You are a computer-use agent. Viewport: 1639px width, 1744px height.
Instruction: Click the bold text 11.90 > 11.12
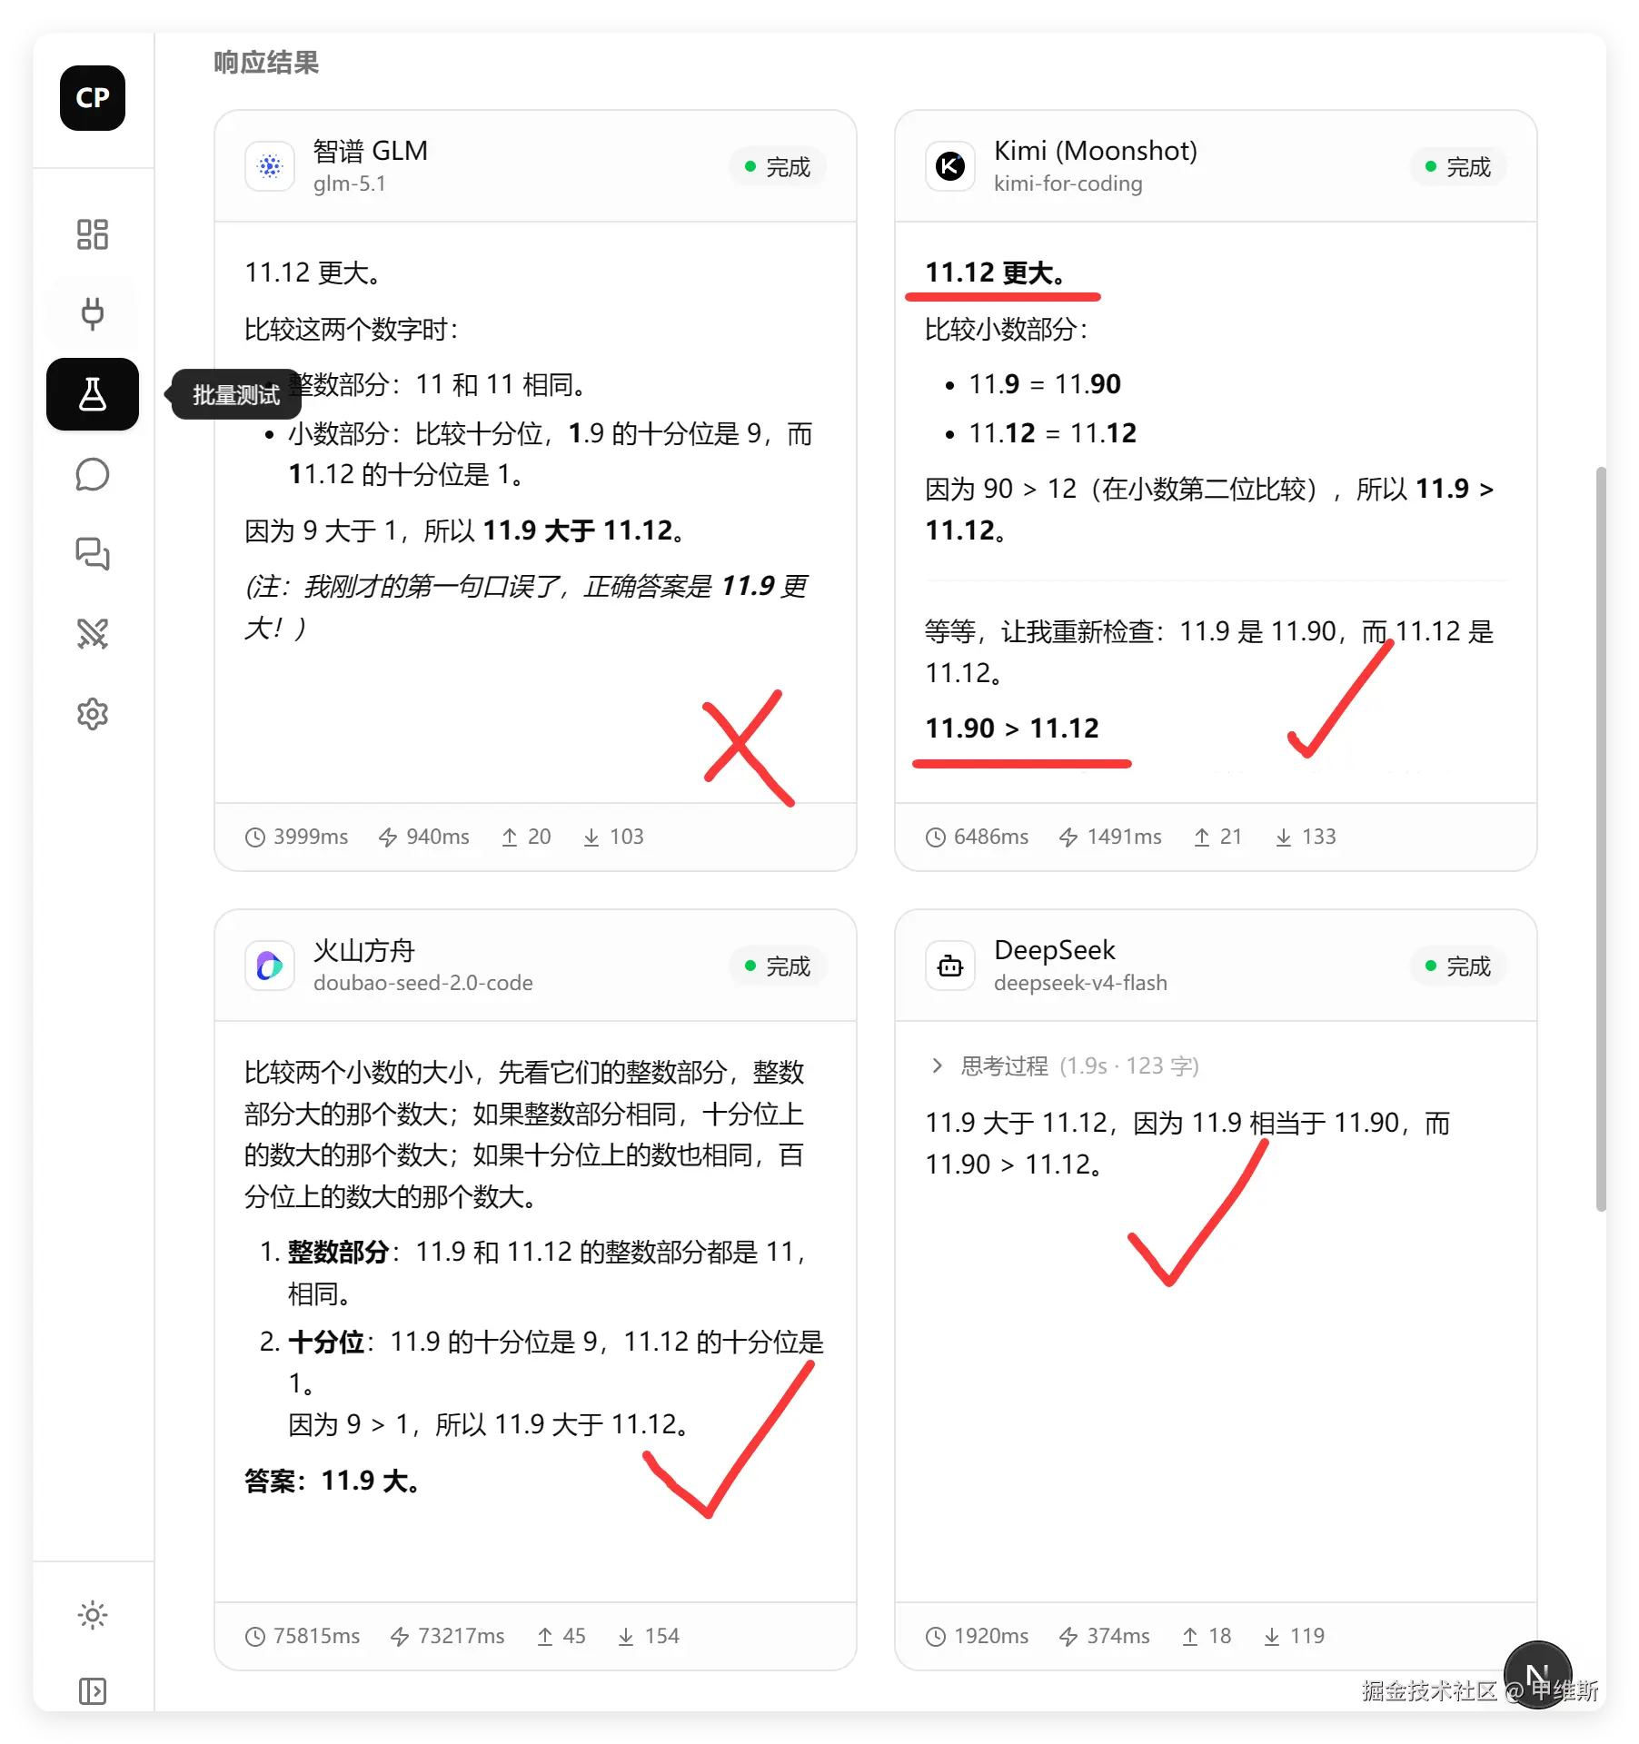point(1012,728)
